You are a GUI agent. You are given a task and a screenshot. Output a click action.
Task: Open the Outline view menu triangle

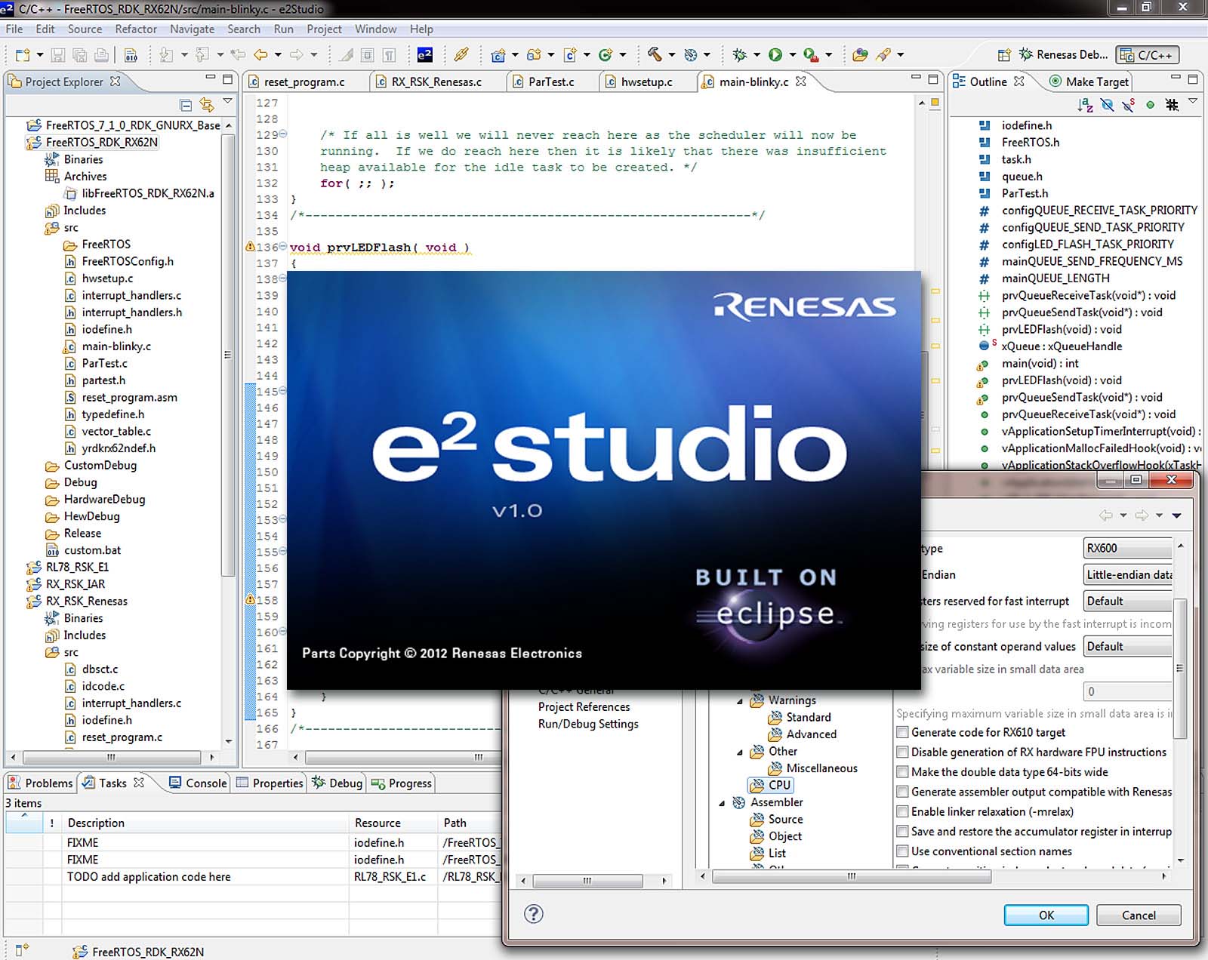1193,101
